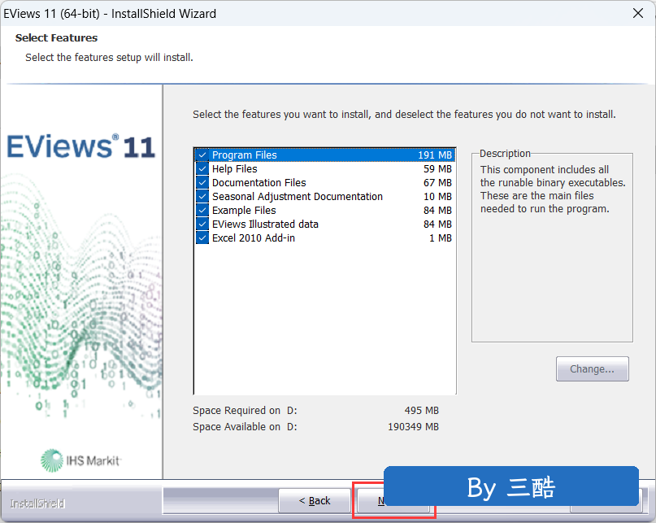Select 'EViews Illustrated data' row text
Image resolution: width=656 pixels, height=523 pixels.
pyautogui.click(x=265, y=224)
